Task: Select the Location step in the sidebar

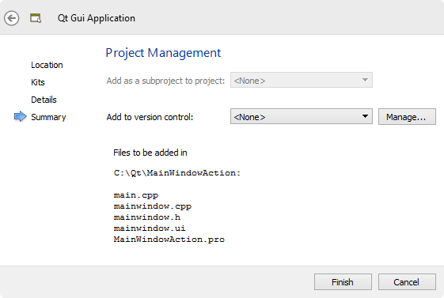Action: (x=47, y=65)
